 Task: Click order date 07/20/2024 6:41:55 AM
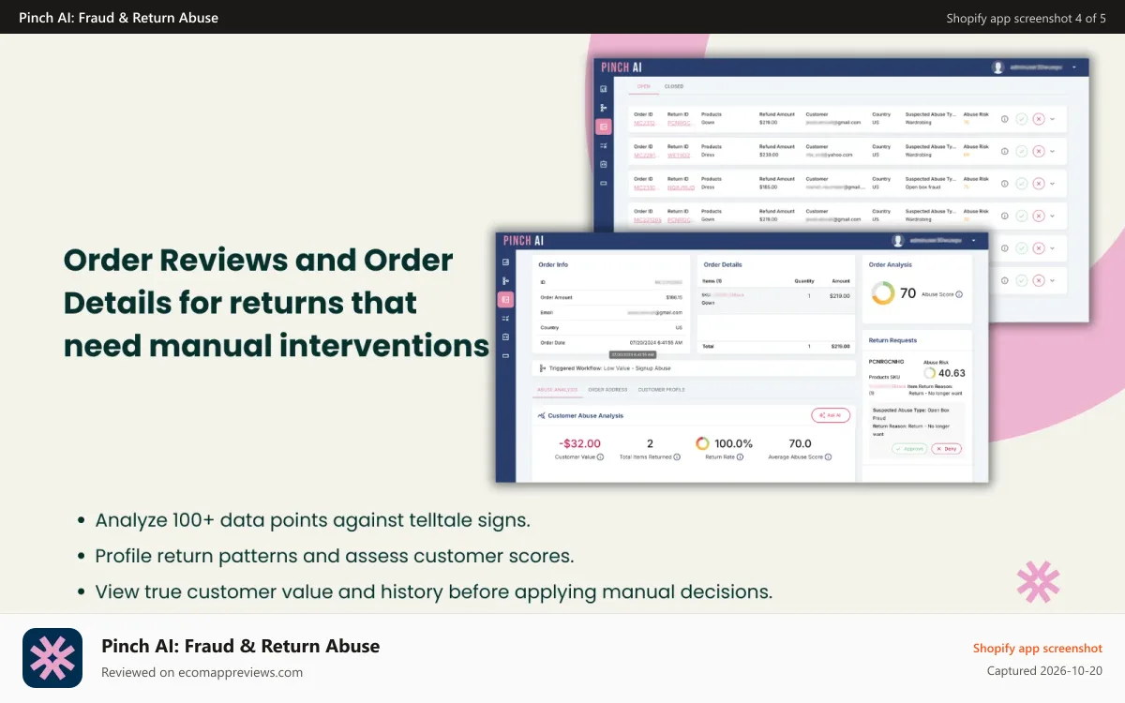(x=656, y=344)
